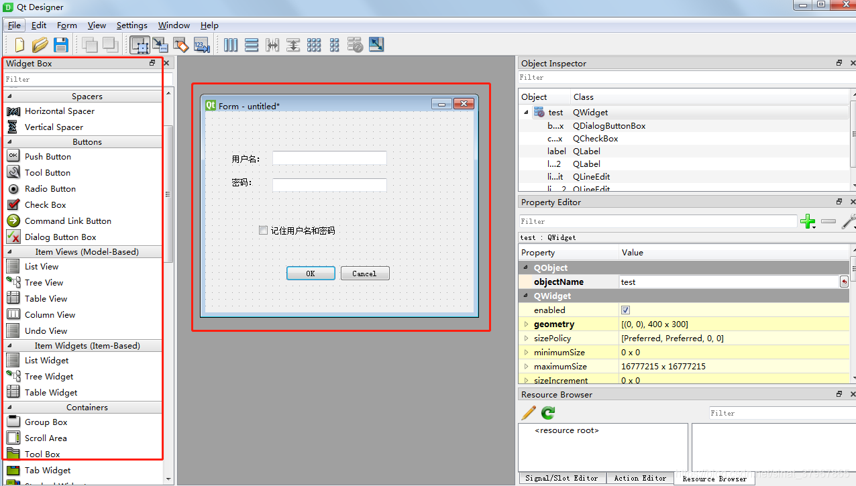Open the Edit menu
The image size is (856, 486).
[39, 25]
